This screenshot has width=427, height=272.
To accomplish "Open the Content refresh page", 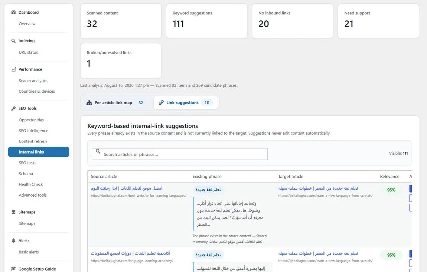I will tap(33, 141).
